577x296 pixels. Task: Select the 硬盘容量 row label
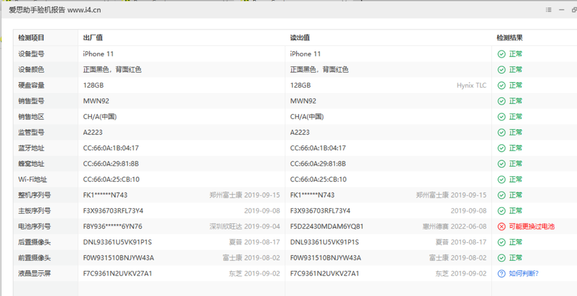tap(31, 85)
